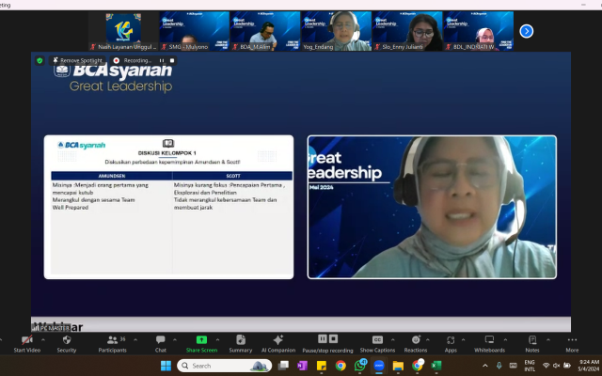Expand the Reactions options arrow
Image resolution: width=602 pixels, height=376 pixels.
point(428,340)
